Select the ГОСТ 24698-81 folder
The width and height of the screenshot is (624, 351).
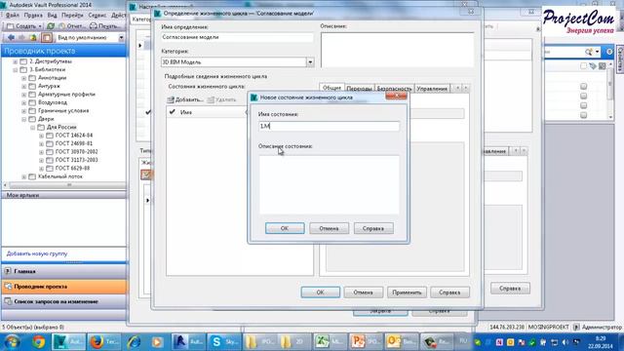74,143
